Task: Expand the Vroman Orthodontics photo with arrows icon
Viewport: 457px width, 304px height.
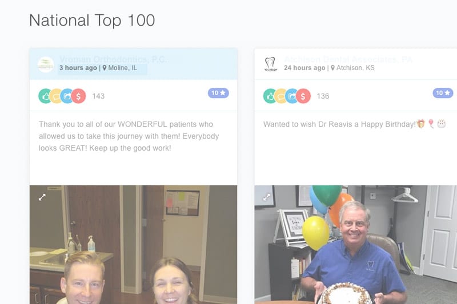Action: [42, 197]
